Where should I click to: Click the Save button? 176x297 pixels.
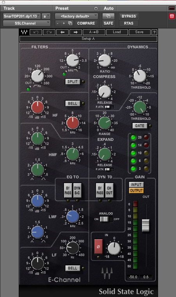pos(139,32)
